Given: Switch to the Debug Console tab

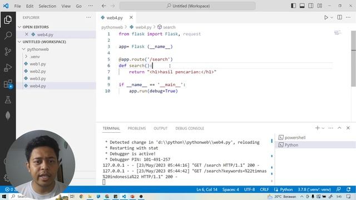Looking at the screenshot, I should tap(190, 128).
